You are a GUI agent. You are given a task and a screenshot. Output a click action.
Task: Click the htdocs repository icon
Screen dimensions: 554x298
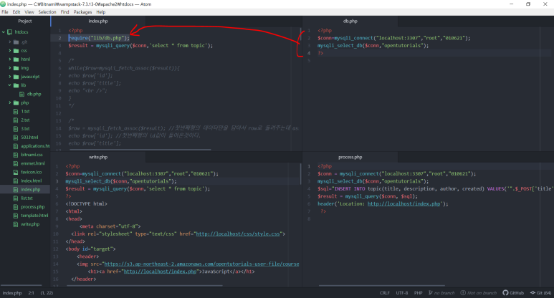point(9,32)
